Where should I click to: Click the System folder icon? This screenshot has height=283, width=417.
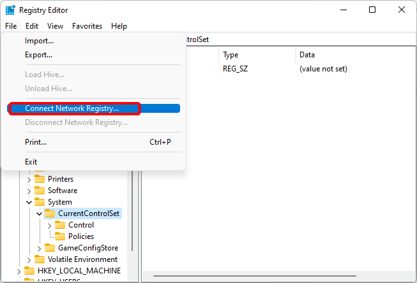40,202
